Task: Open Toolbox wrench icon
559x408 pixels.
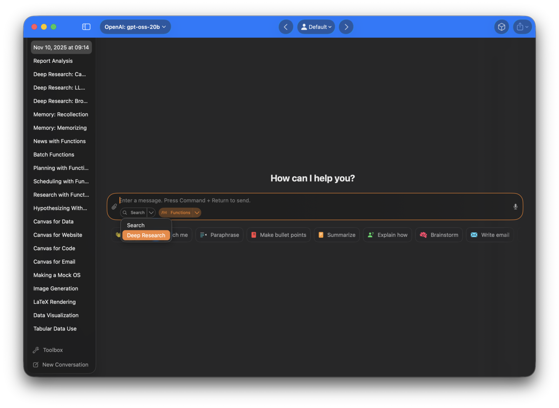Action: (x=36, y=350)
